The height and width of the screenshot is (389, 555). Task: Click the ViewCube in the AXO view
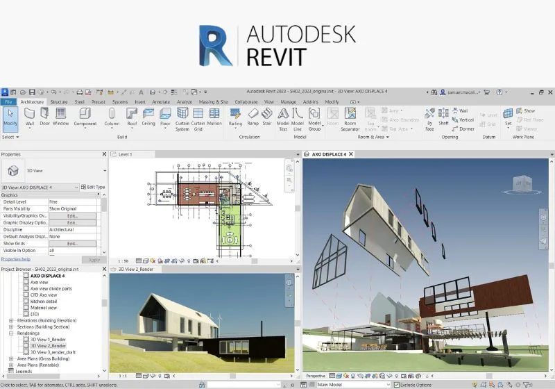[x=523, y=183]
